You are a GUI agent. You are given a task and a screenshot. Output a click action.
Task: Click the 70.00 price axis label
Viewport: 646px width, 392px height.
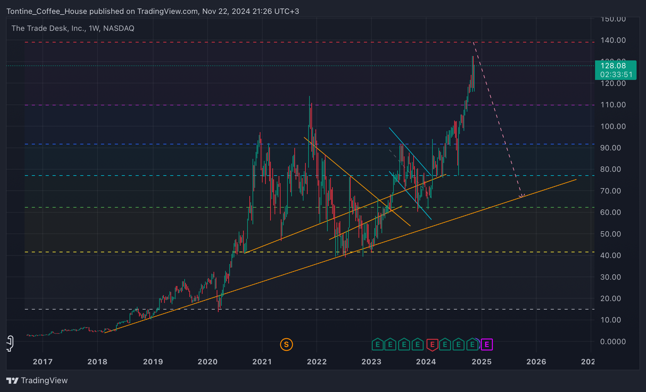click(610, 191)
